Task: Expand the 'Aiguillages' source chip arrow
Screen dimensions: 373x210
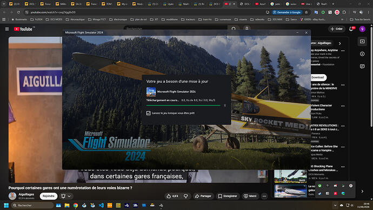Action: tap(339, 43)
